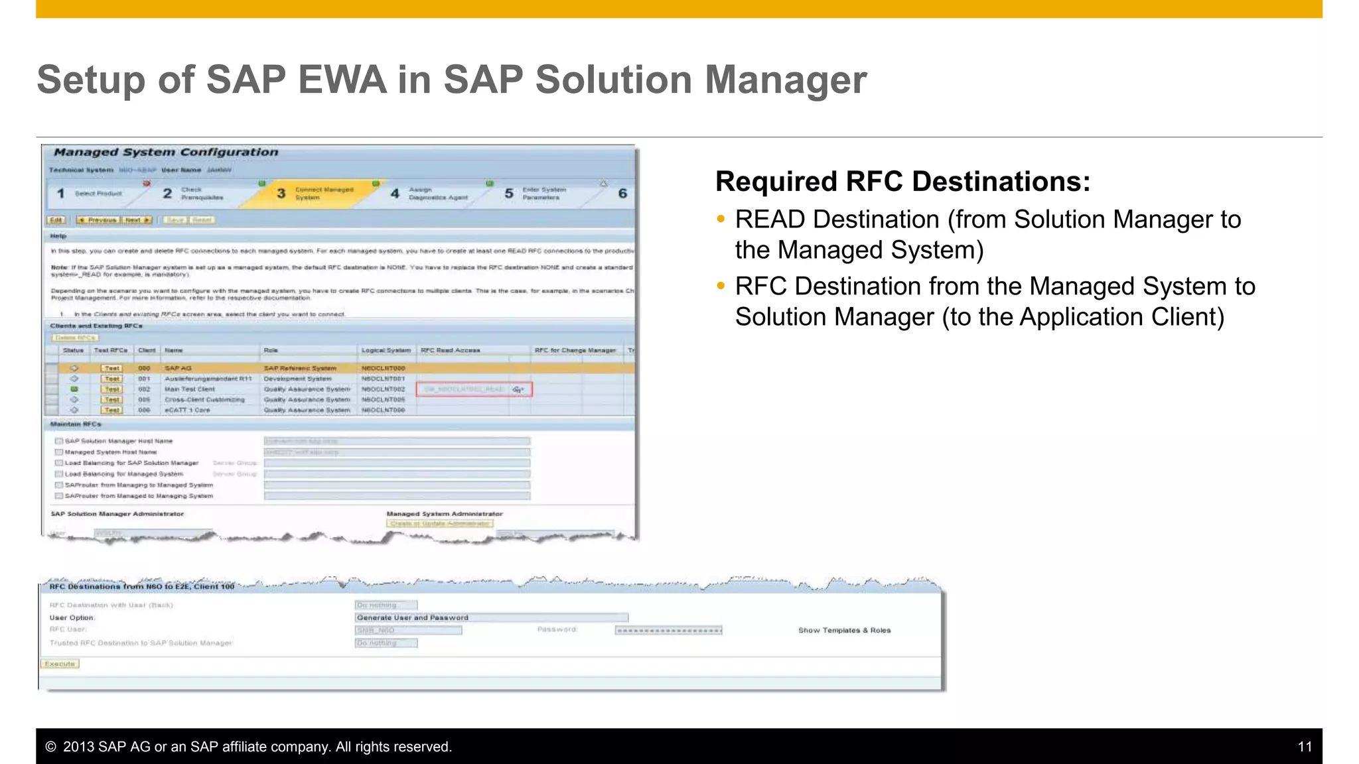1359x764 pixels.
Task: Select the row selector for client 002
Action: point(51,389)
